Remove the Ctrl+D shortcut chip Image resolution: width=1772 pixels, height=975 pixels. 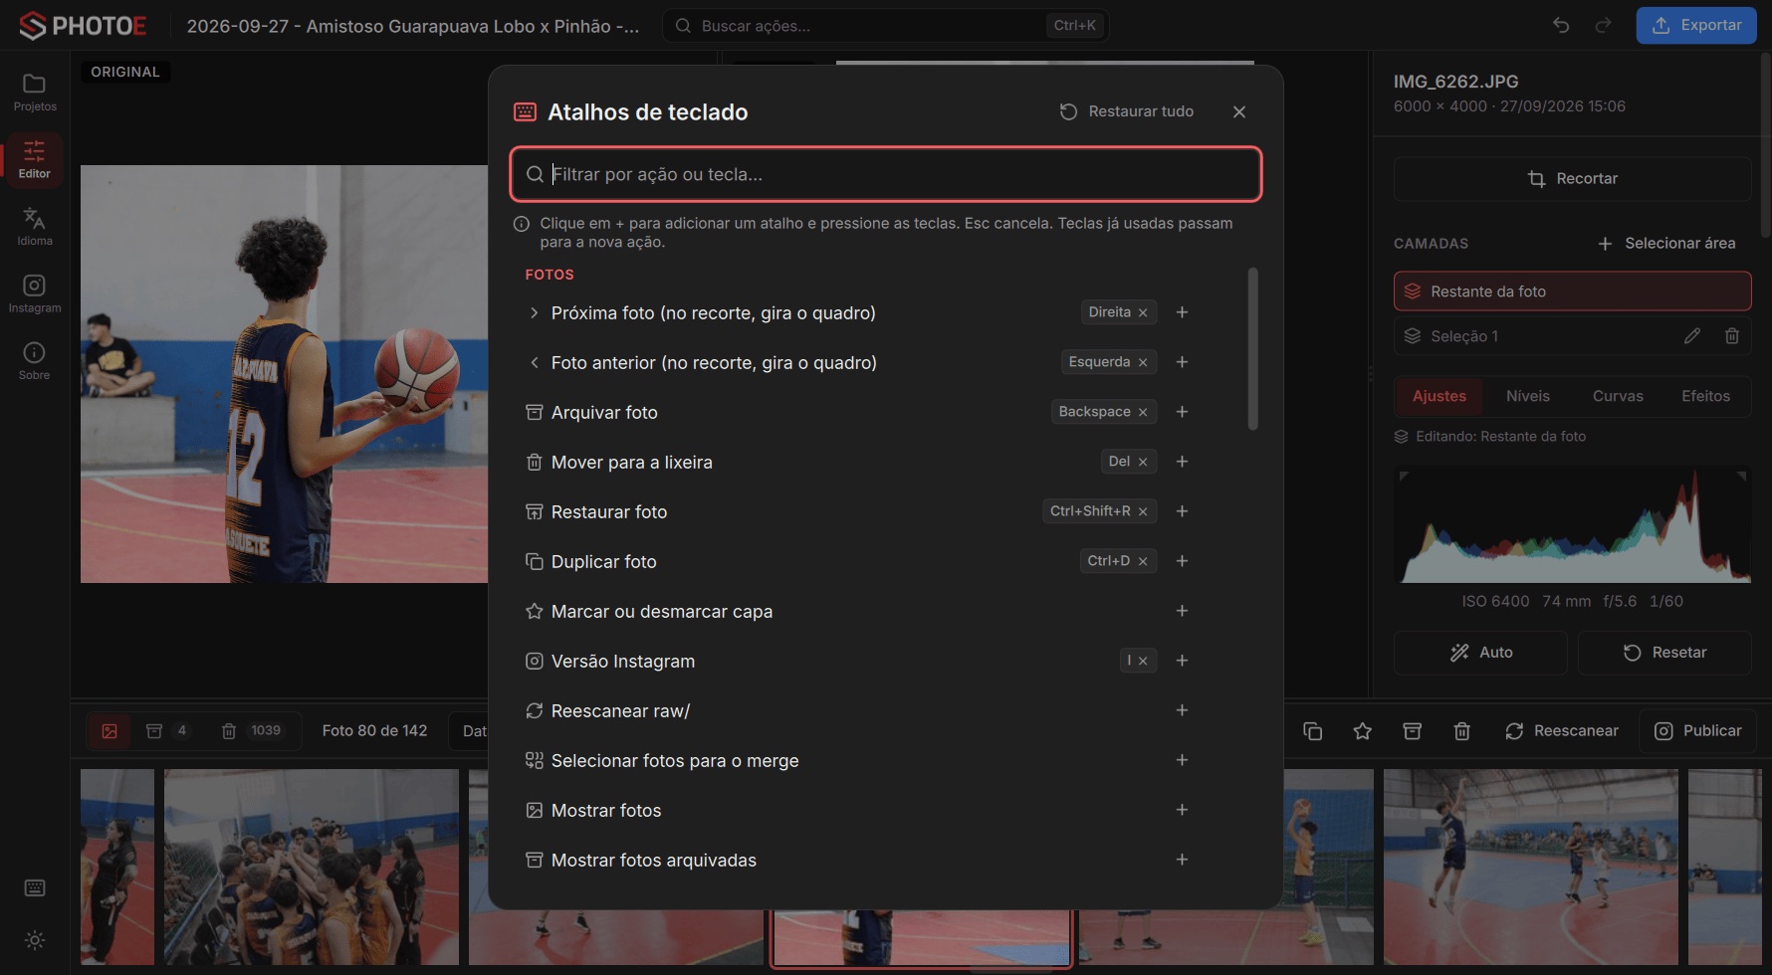tap(1143, 561)
